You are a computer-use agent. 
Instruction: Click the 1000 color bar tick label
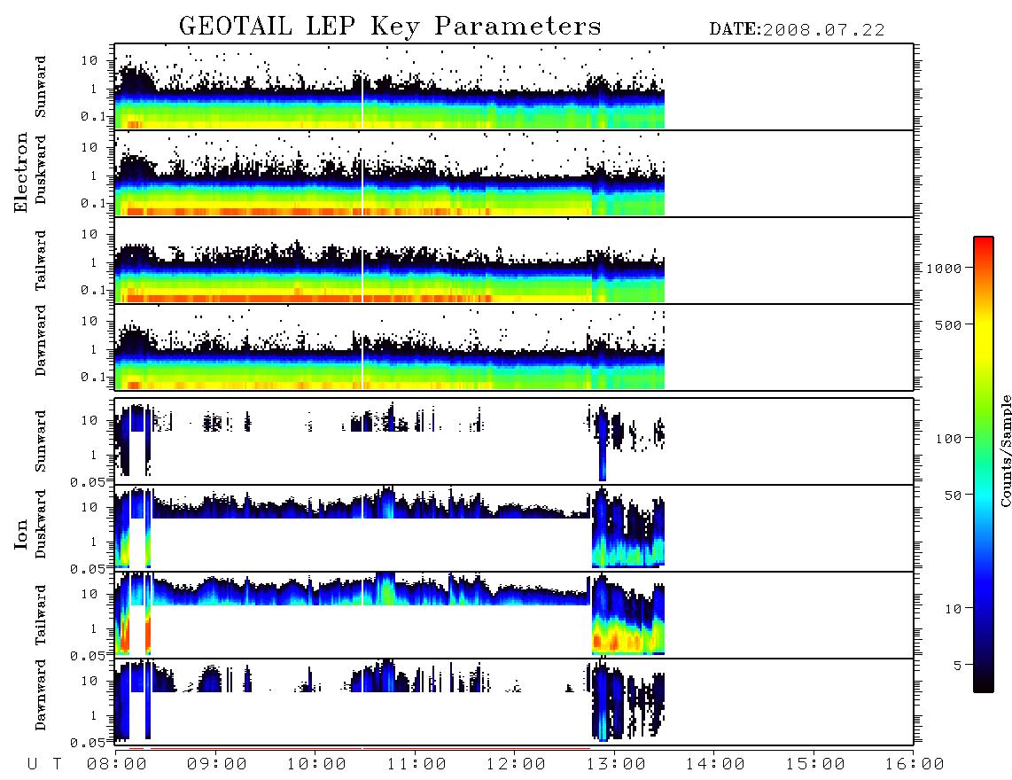click(x=945, y=269)
